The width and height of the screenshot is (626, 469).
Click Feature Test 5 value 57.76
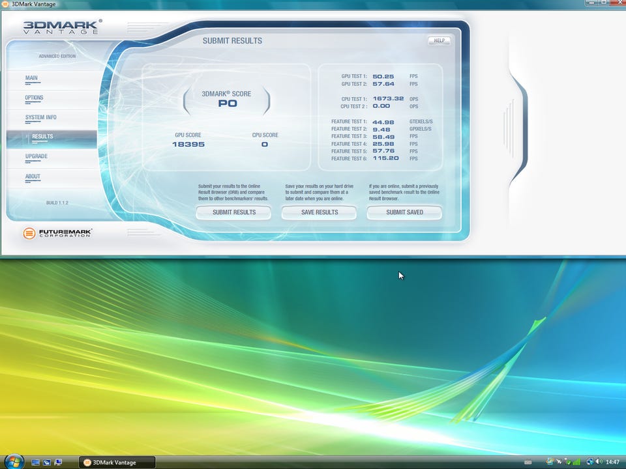(383, 150)
